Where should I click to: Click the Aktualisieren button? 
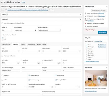(x=102, y=32)
